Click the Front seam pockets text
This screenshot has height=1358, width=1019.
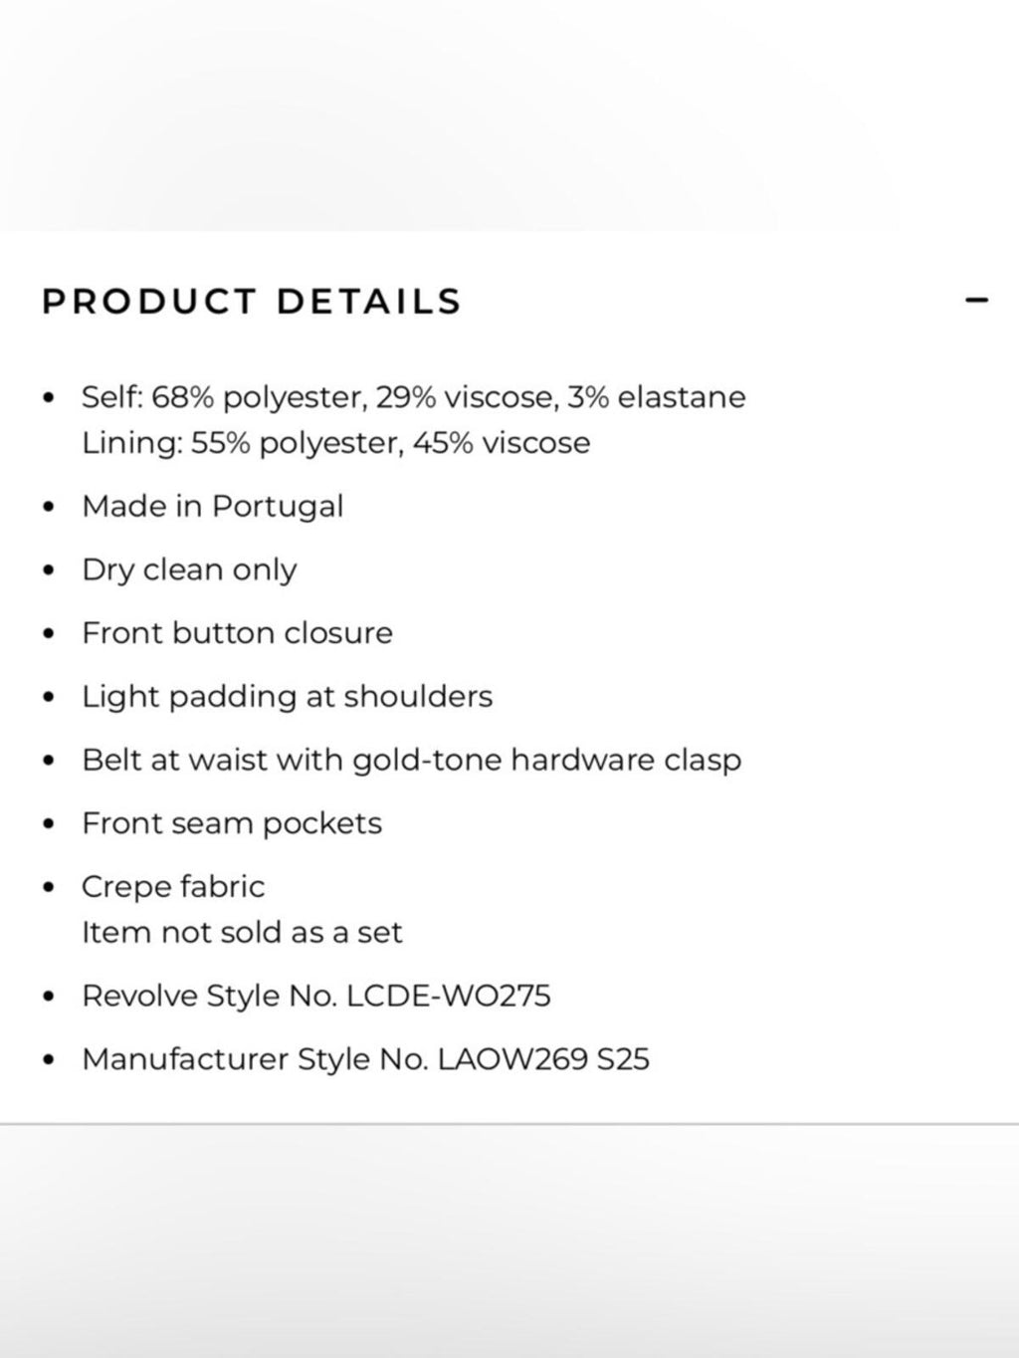(x=232, y=823)
